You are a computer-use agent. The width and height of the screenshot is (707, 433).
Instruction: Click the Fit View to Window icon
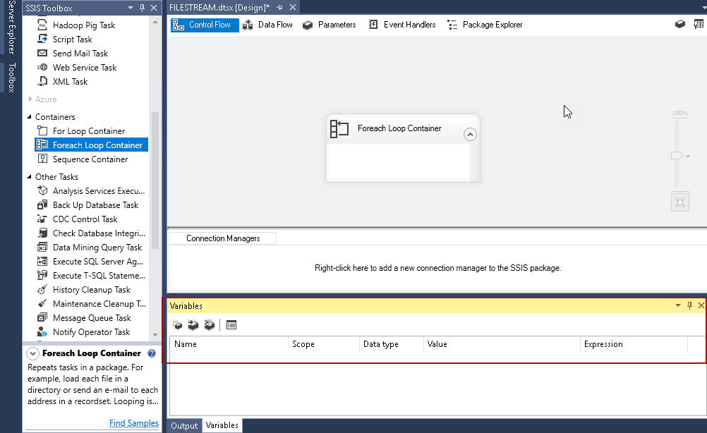point(680,202)
